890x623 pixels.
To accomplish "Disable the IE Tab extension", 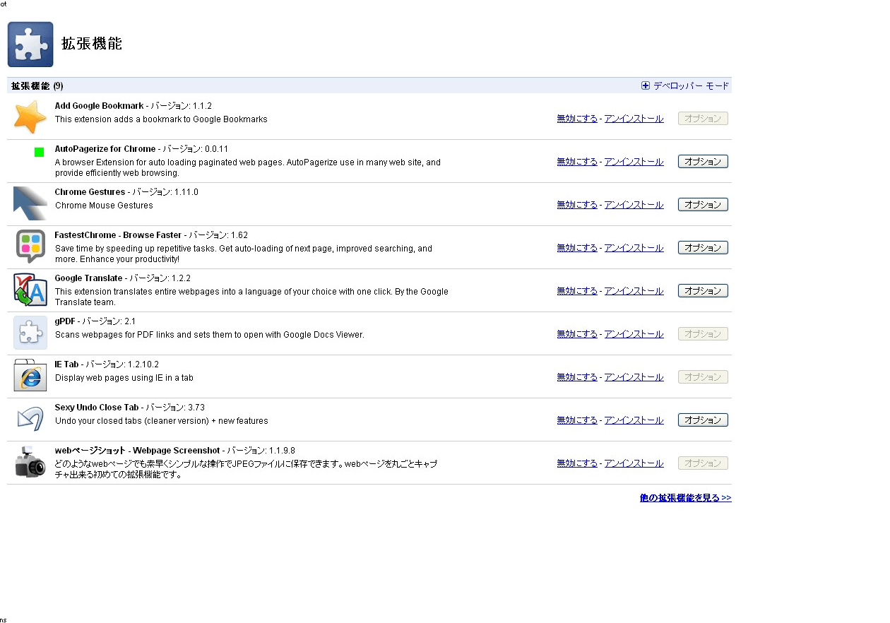I will click(577, 377).
